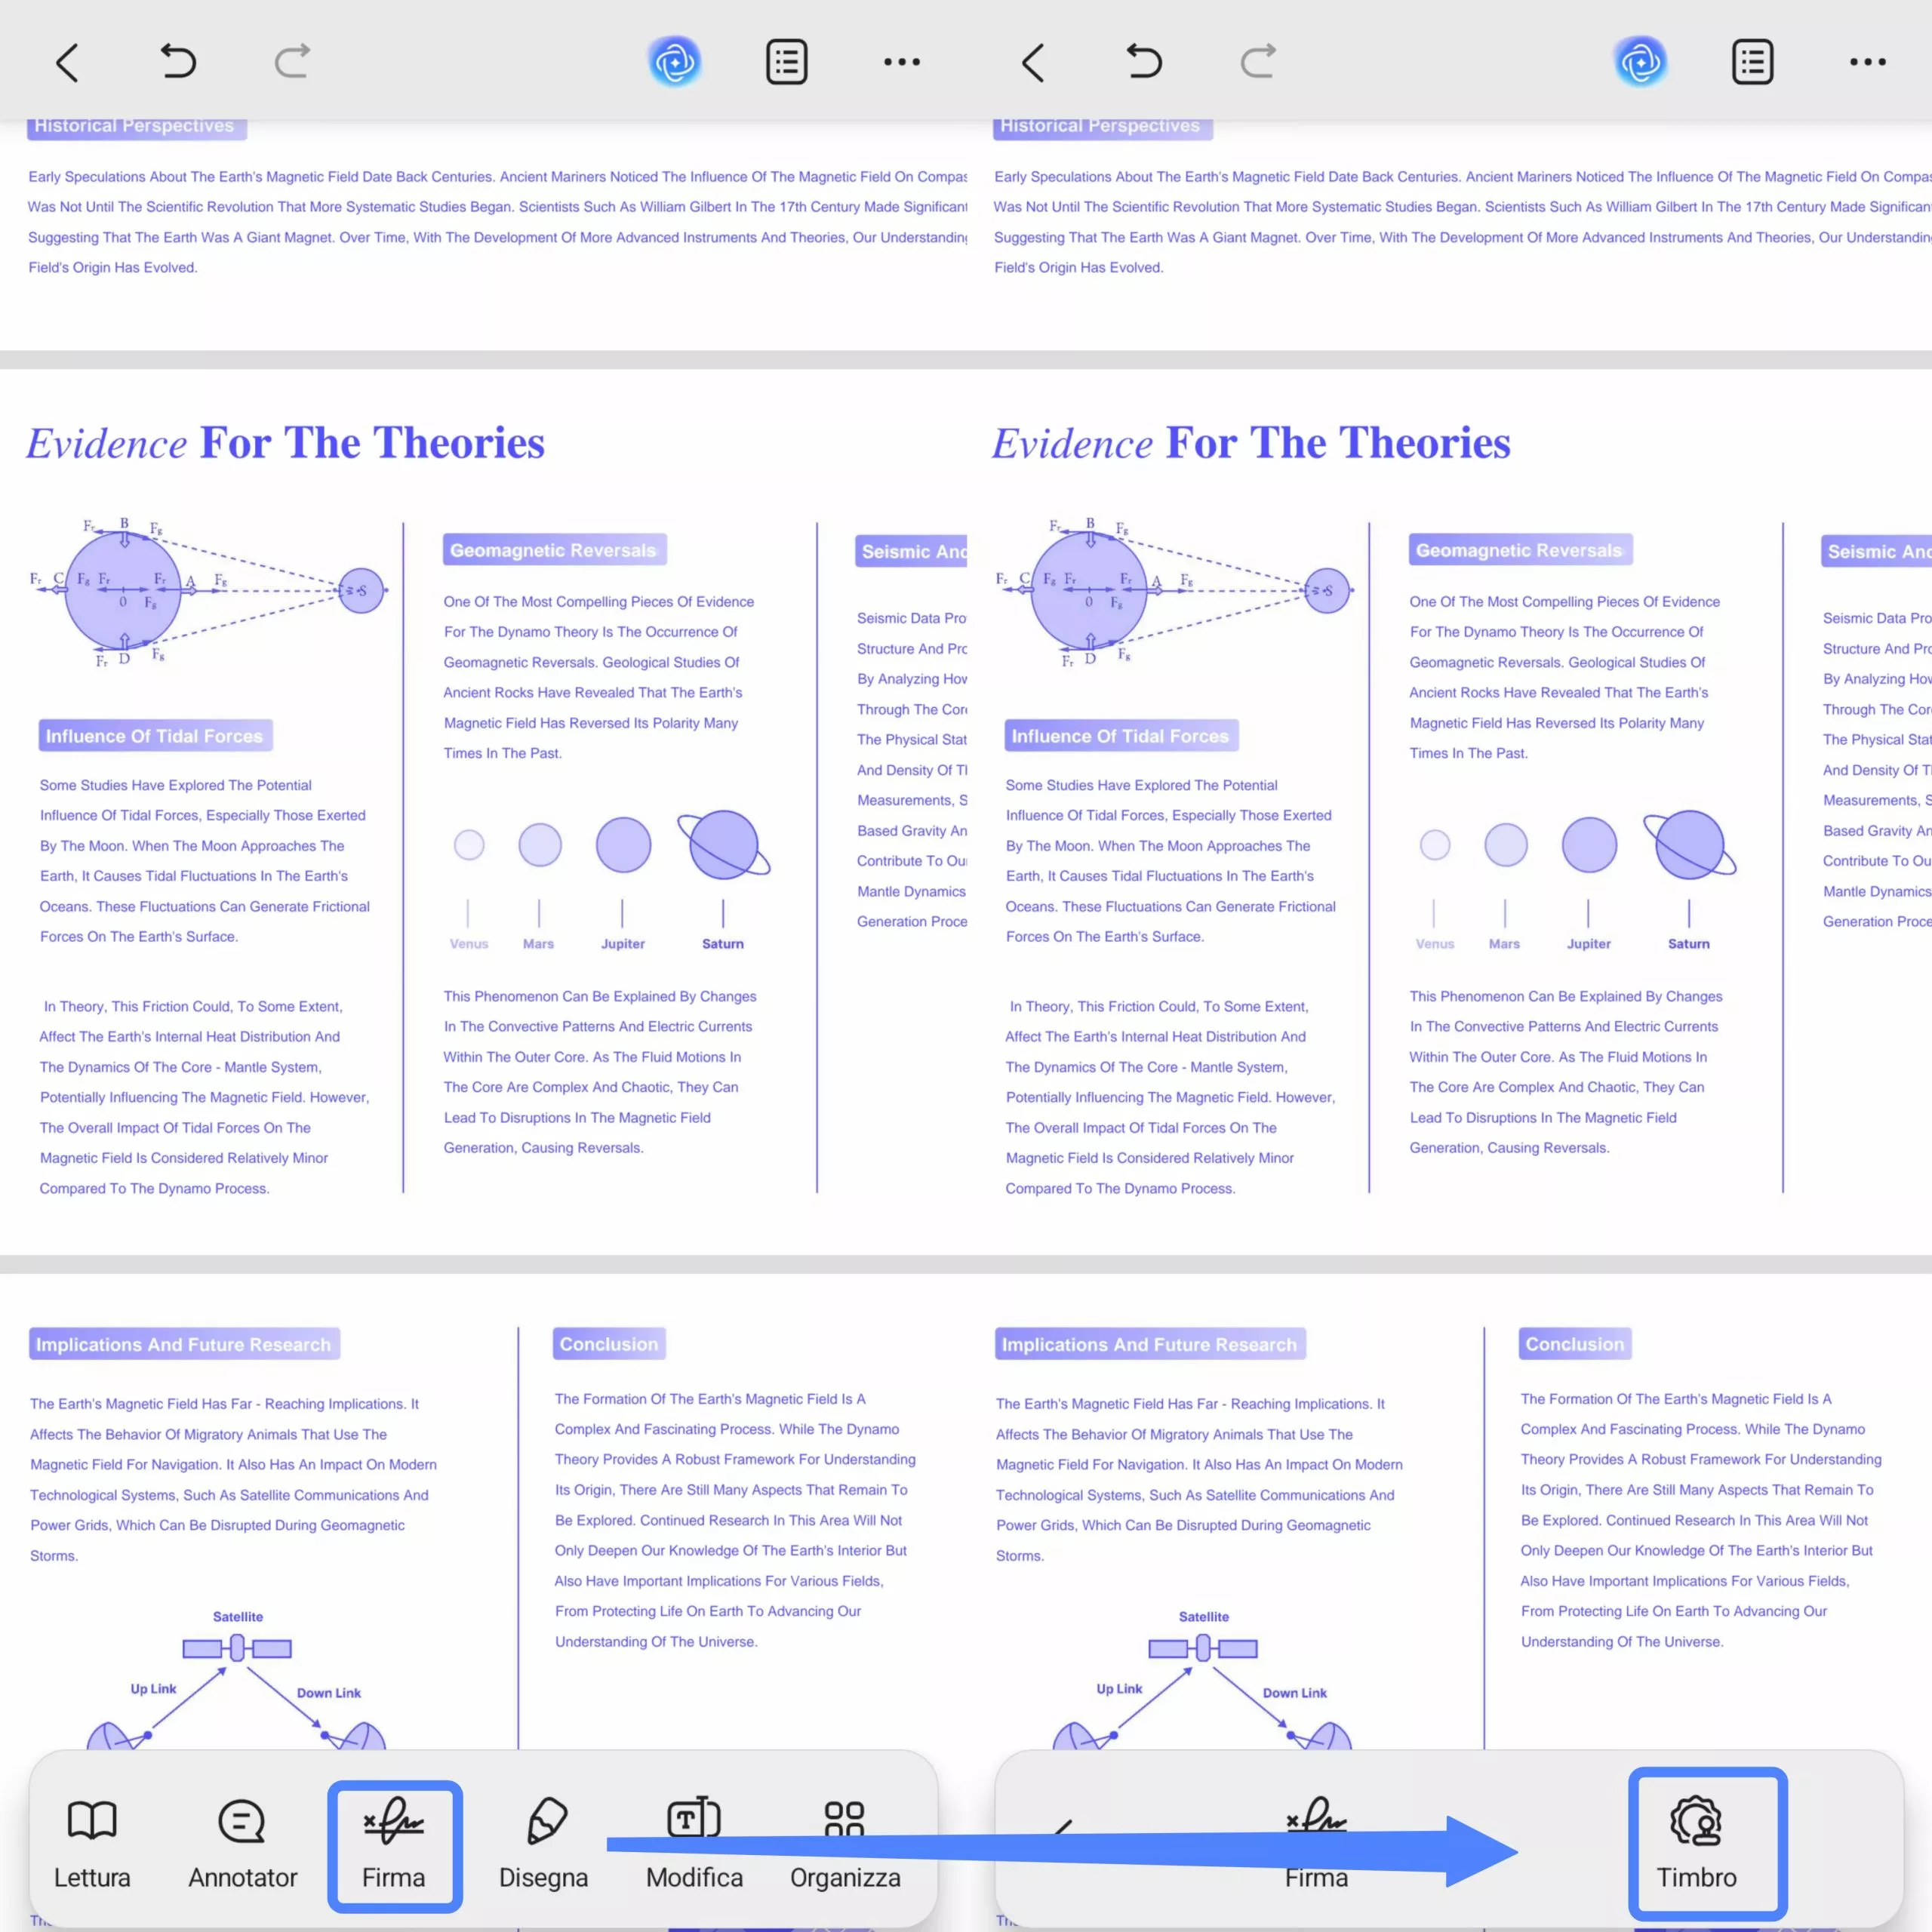The image size is (1932, 1932).
Task: Show the outline list in right panel
Action: 1753,62
